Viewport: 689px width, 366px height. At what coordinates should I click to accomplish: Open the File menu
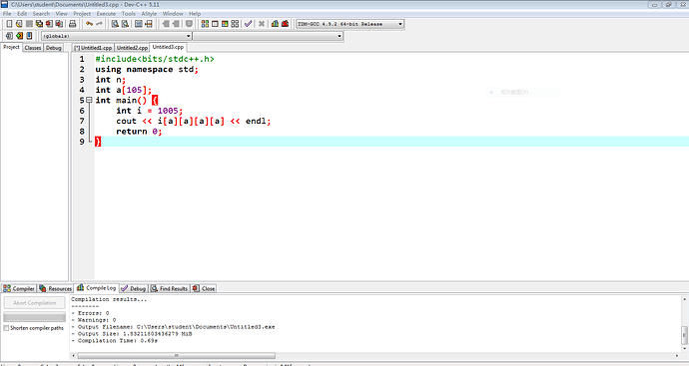tap(7, 14)
